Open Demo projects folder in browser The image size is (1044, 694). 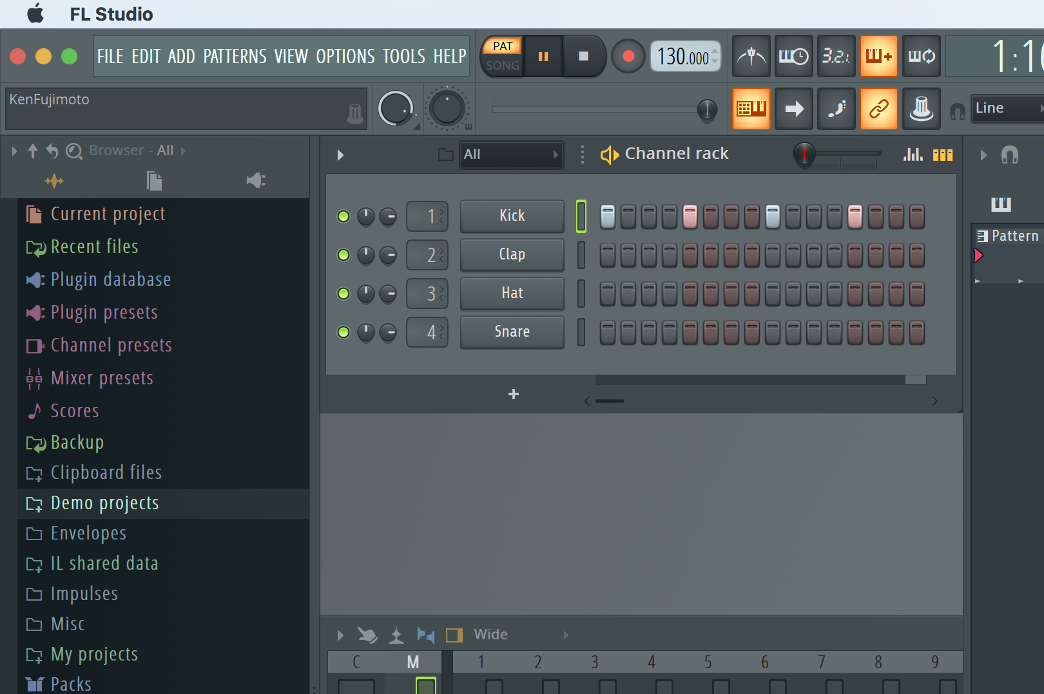(x=164, y=503)
